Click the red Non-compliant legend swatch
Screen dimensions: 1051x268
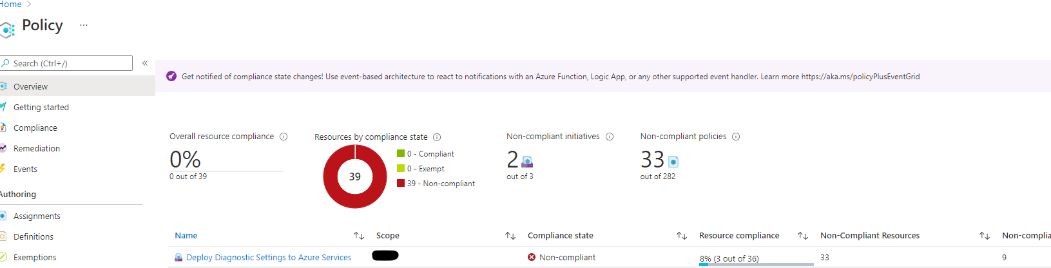coord(401,183)
